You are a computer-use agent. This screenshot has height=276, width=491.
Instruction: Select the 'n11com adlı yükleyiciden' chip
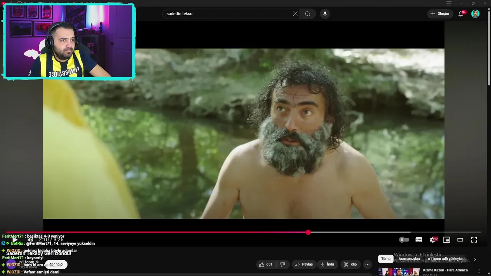(447, 259)
